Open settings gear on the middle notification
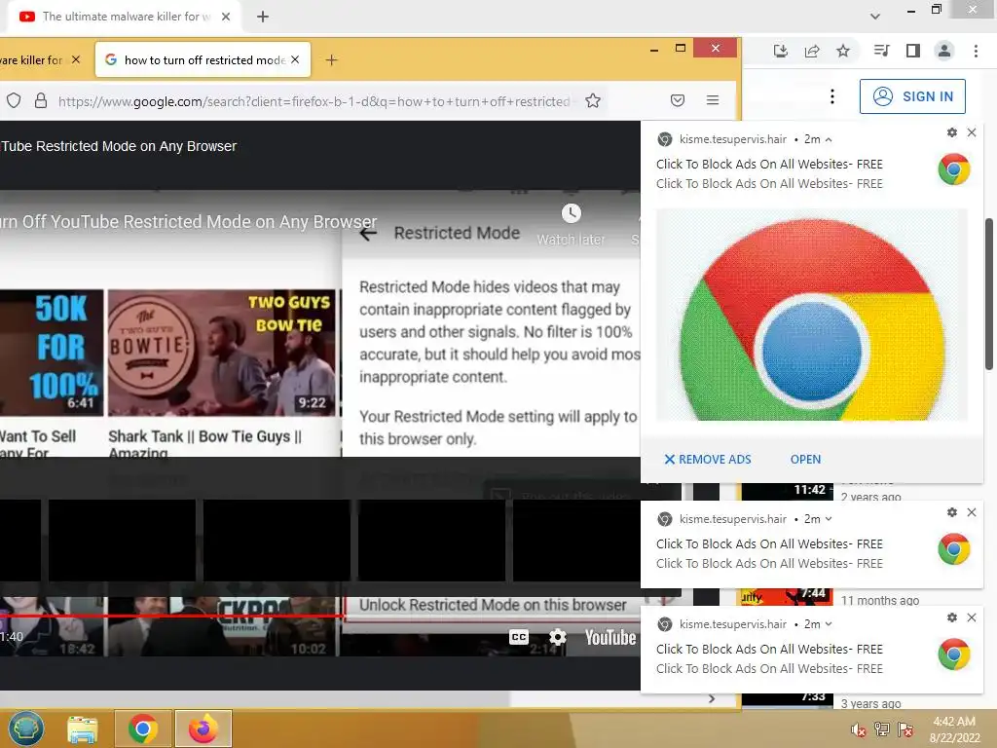Screen dimensions: 997x748 coord(952,512)
